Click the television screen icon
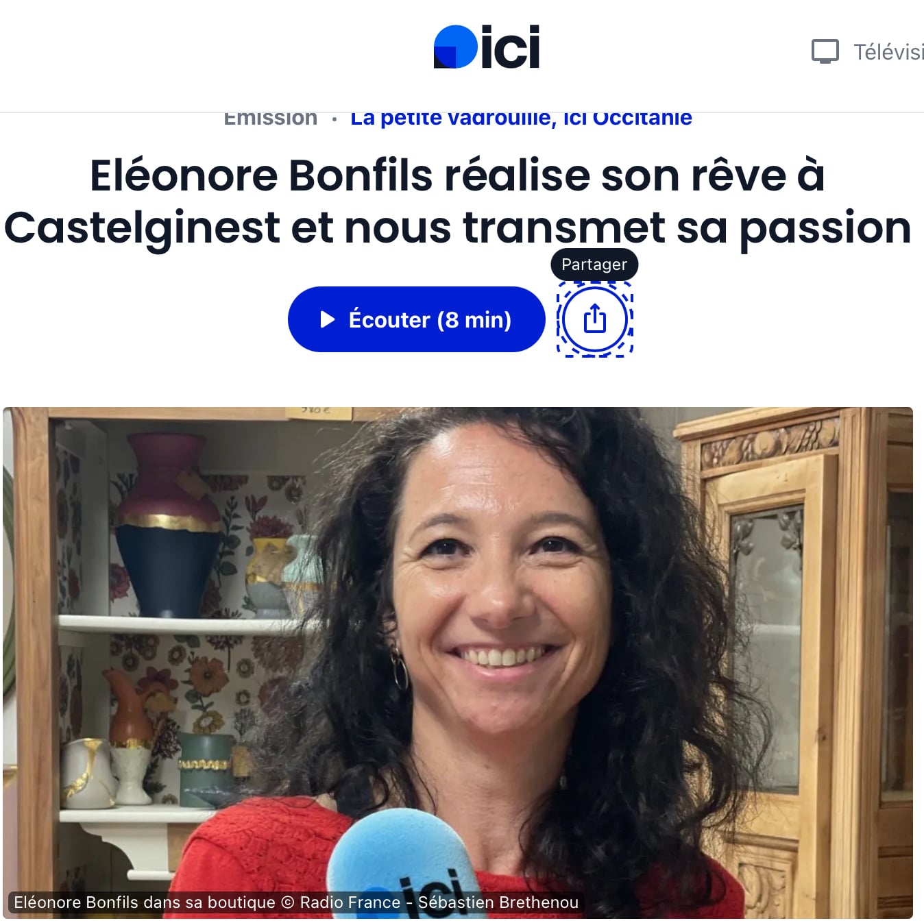Viewport: 924px width, 923px height. click(x=825, y=51)
